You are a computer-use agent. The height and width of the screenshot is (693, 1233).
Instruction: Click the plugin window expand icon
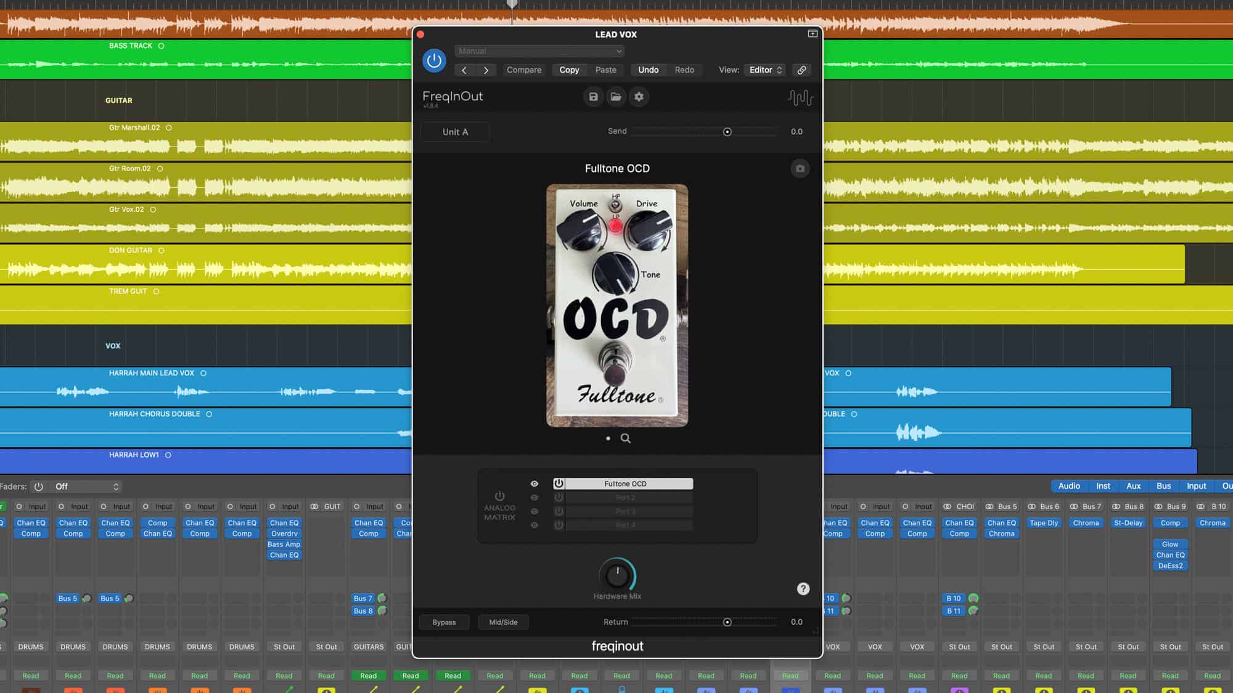[813, 34]
